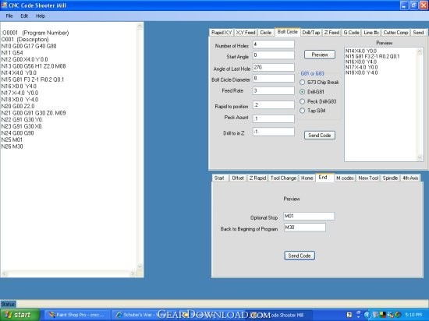
Task: Click the Angle of Last Hole field
Action: [x=273, y=68]
